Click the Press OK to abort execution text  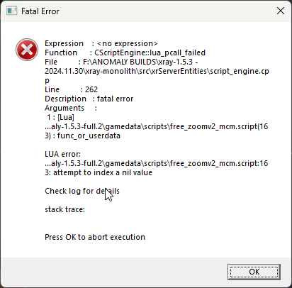point(95,237)
